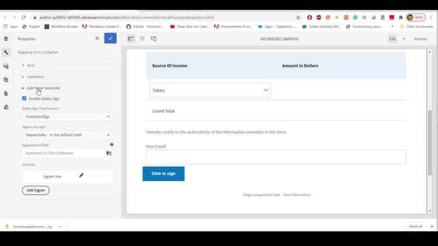The image size is (438, 246).
Task: Cancel properties with the X icon
Action: click(97, 39)
